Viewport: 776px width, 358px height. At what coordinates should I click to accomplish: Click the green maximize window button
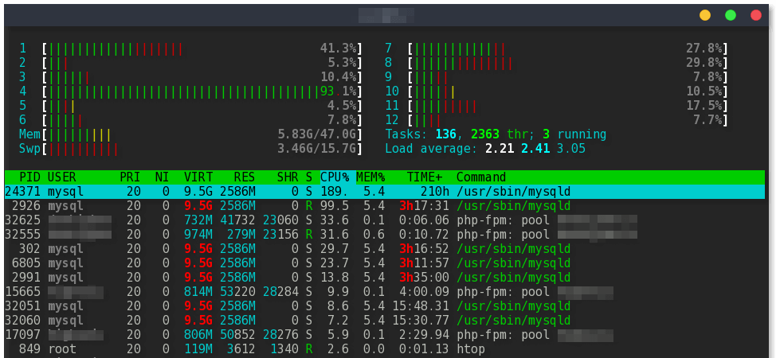(x=731, y=15)
